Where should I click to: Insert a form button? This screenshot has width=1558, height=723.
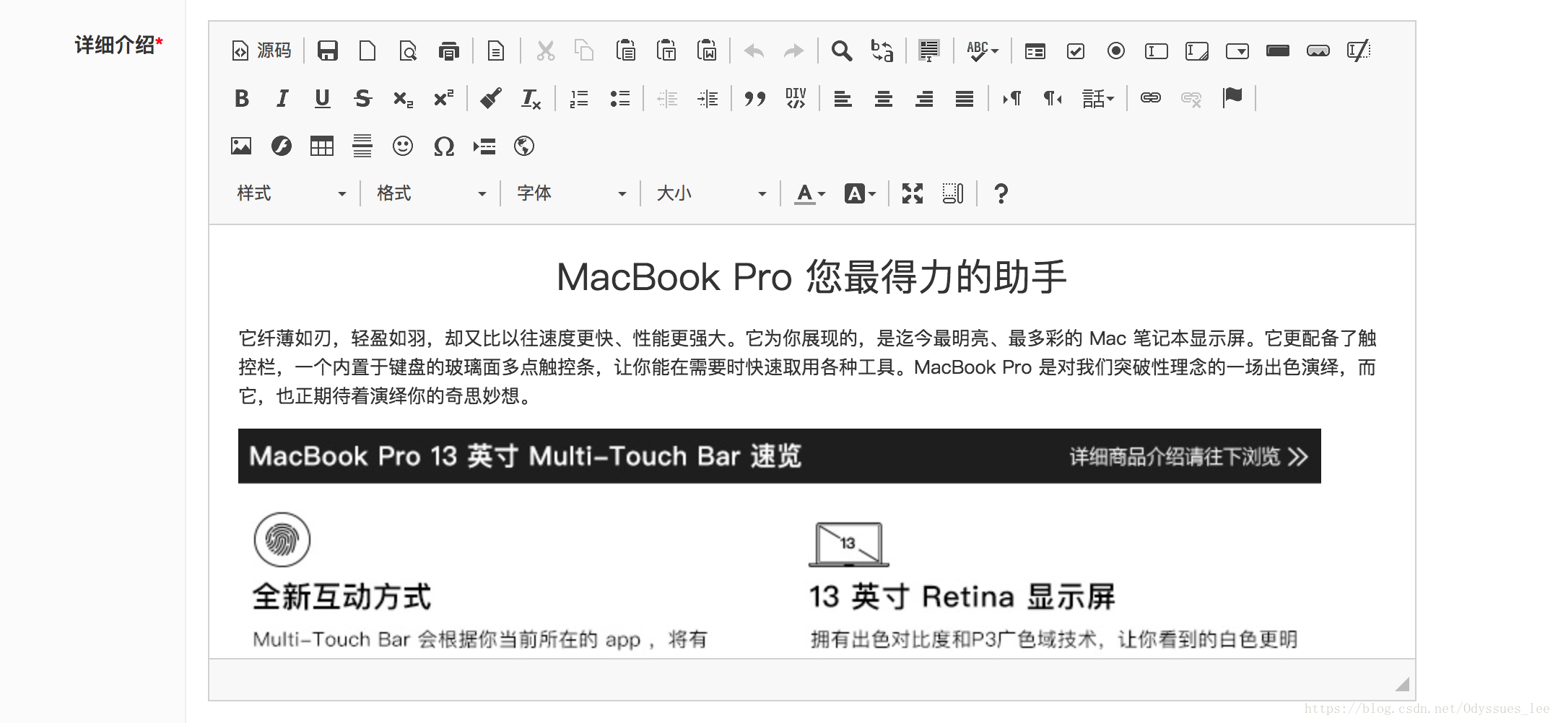coord(1278,51)
